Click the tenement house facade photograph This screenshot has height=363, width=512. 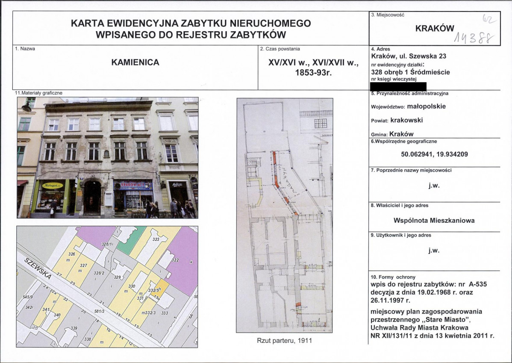pos(107,157)
